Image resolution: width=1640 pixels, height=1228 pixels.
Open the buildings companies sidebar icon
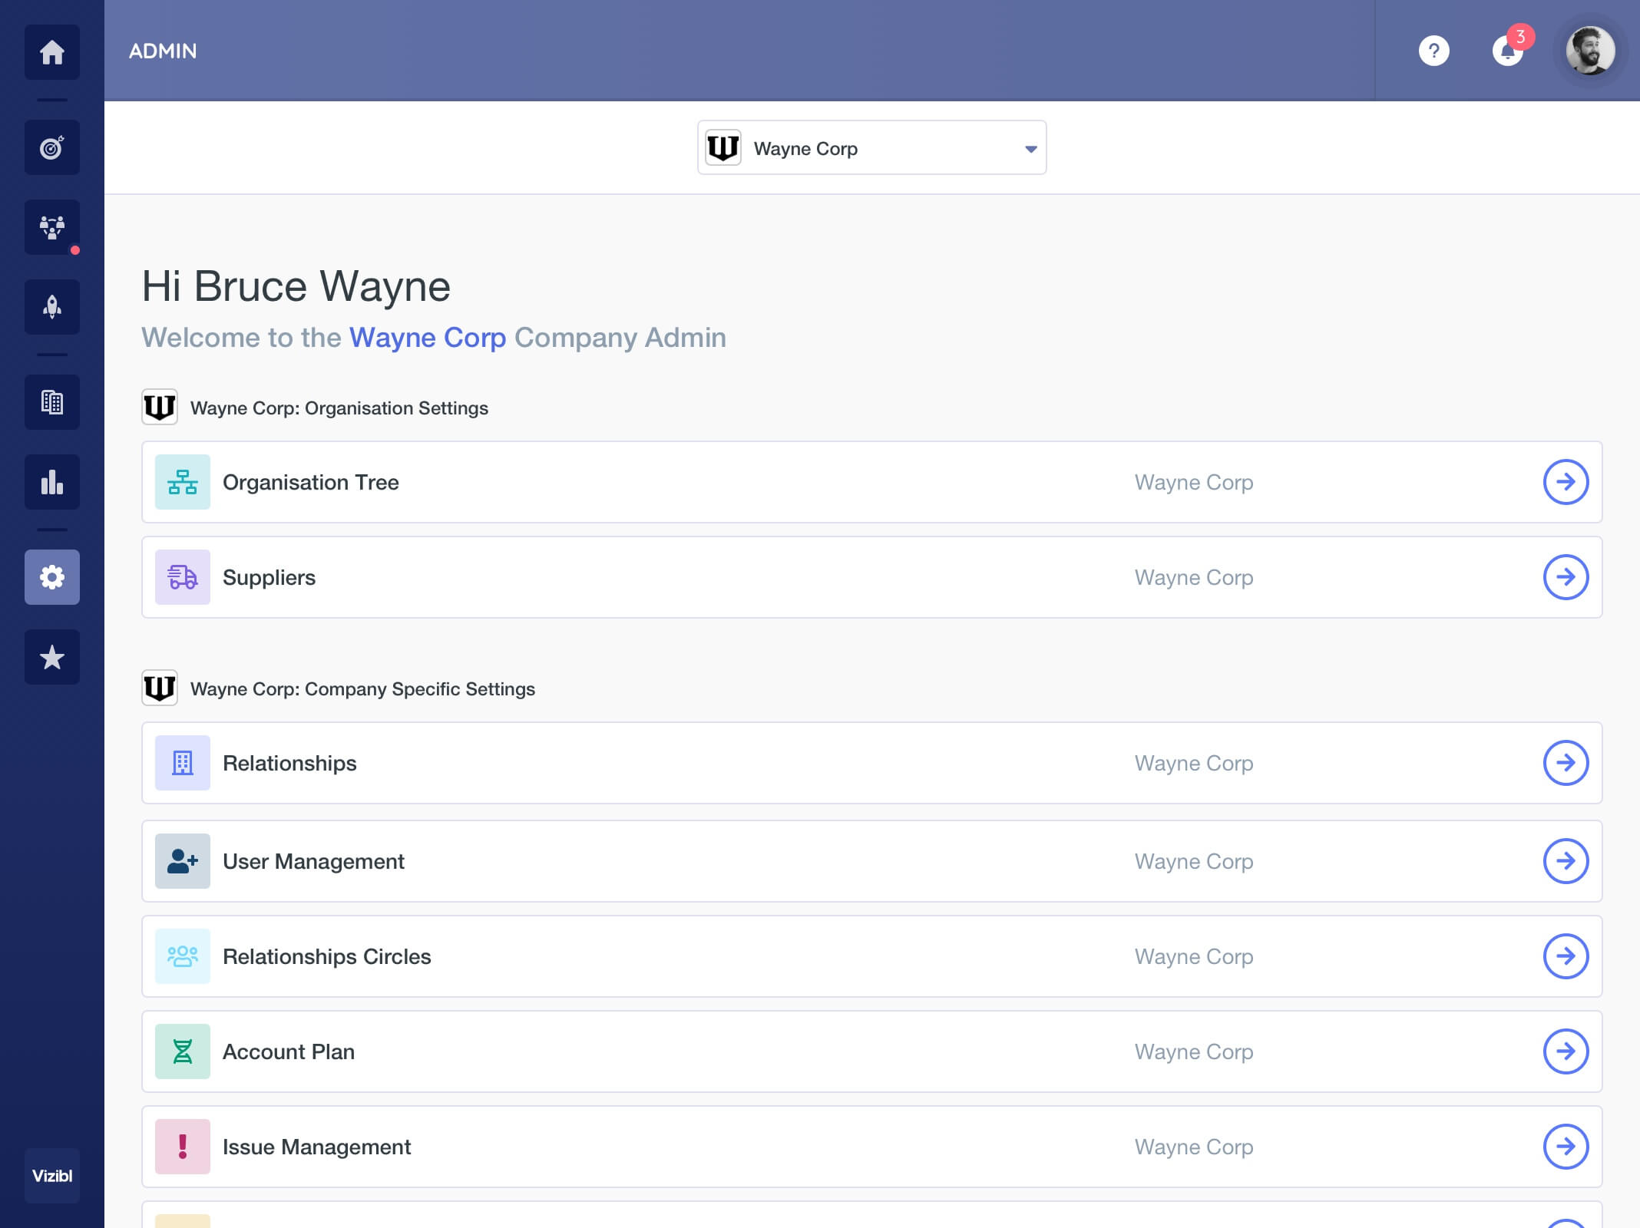[51, 402]
